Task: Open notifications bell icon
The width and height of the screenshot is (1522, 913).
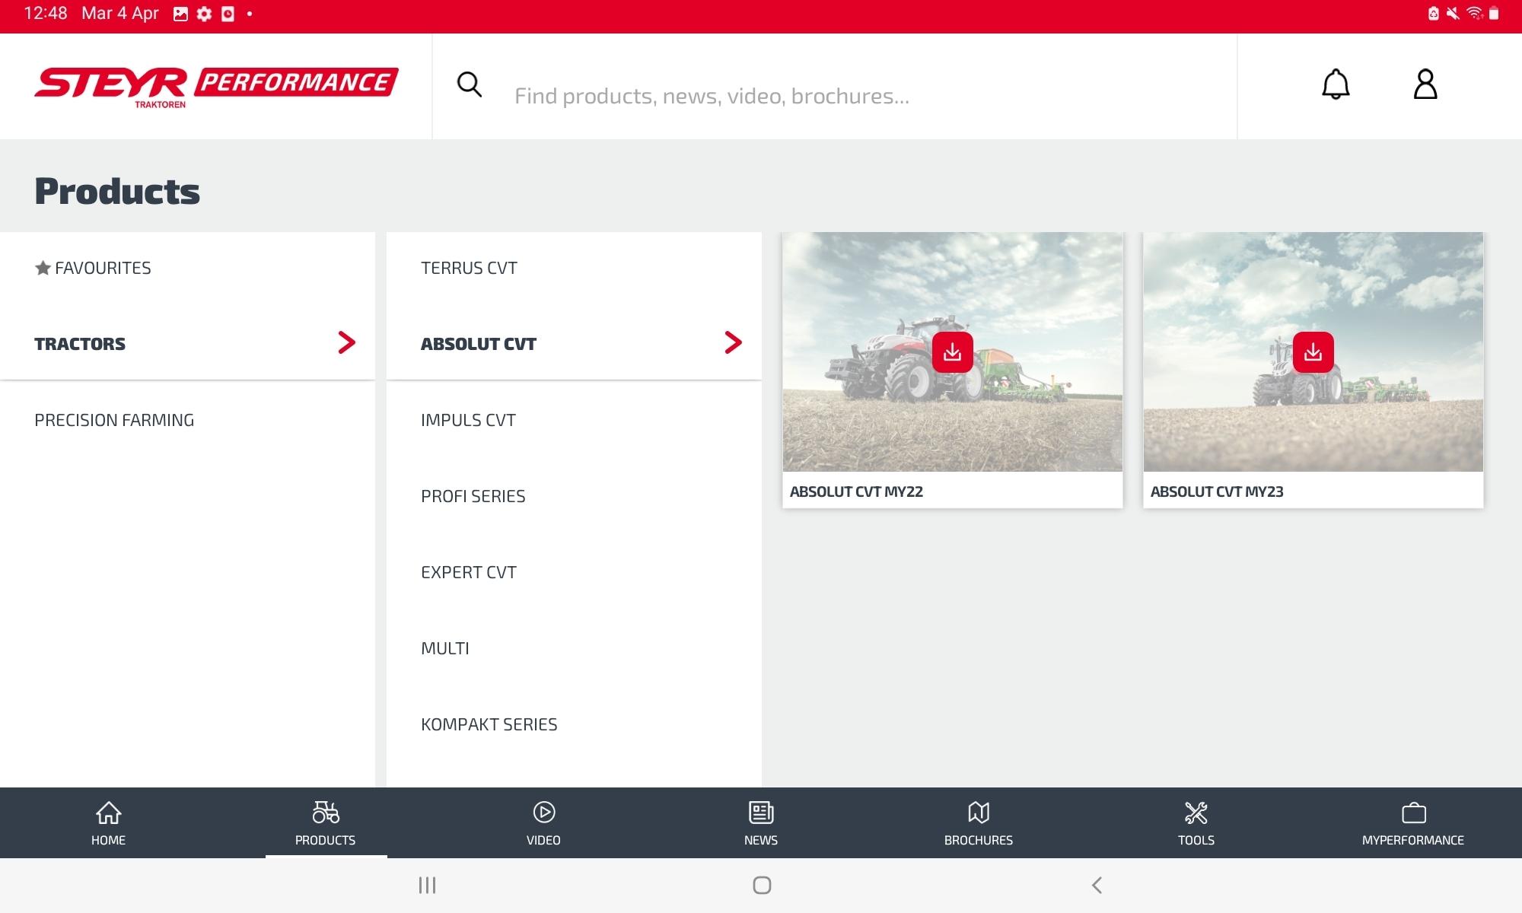Action: (1336, 84)
